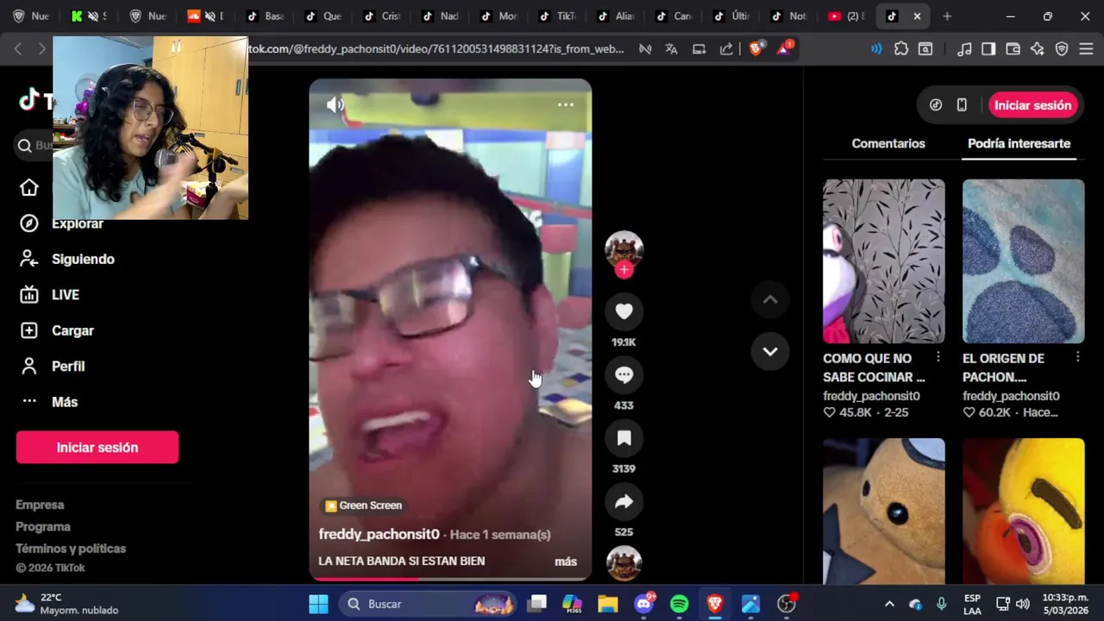Click the TikTok get-app coin icon

point(936,105)
